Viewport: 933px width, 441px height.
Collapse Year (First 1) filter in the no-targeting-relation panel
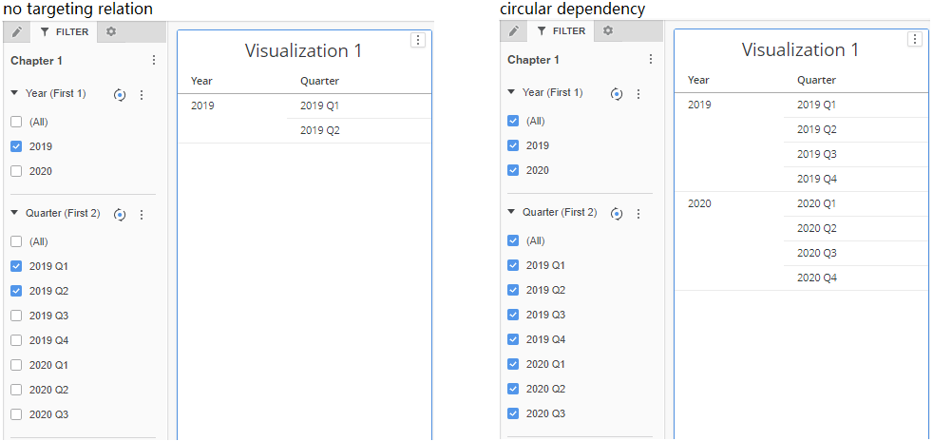15,93
